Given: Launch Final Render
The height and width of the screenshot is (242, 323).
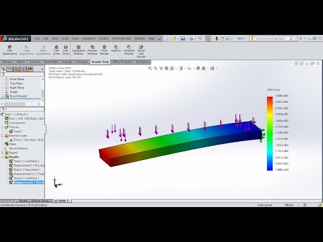Looking at the screenshot, I should point(104,50).
